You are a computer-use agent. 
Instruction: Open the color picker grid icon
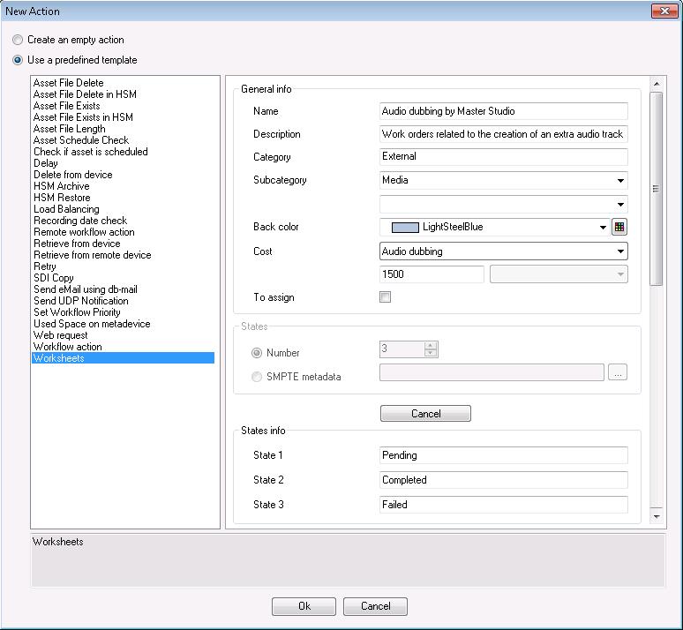coord(619,227)
